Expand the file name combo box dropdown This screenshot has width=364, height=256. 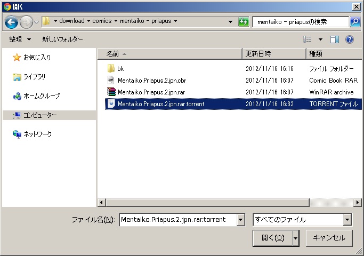240,220
